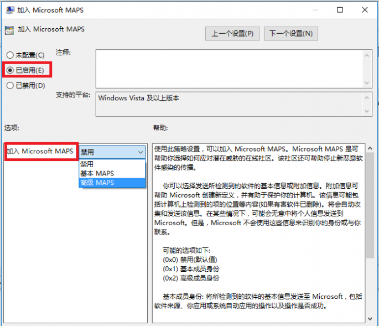Minimize the 加入 Microsoft MAPS window
379x326 pixels.
coord(315,10)
